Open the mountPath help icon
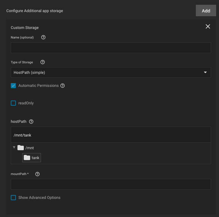 pyautogui.click(x=37, y=174)
